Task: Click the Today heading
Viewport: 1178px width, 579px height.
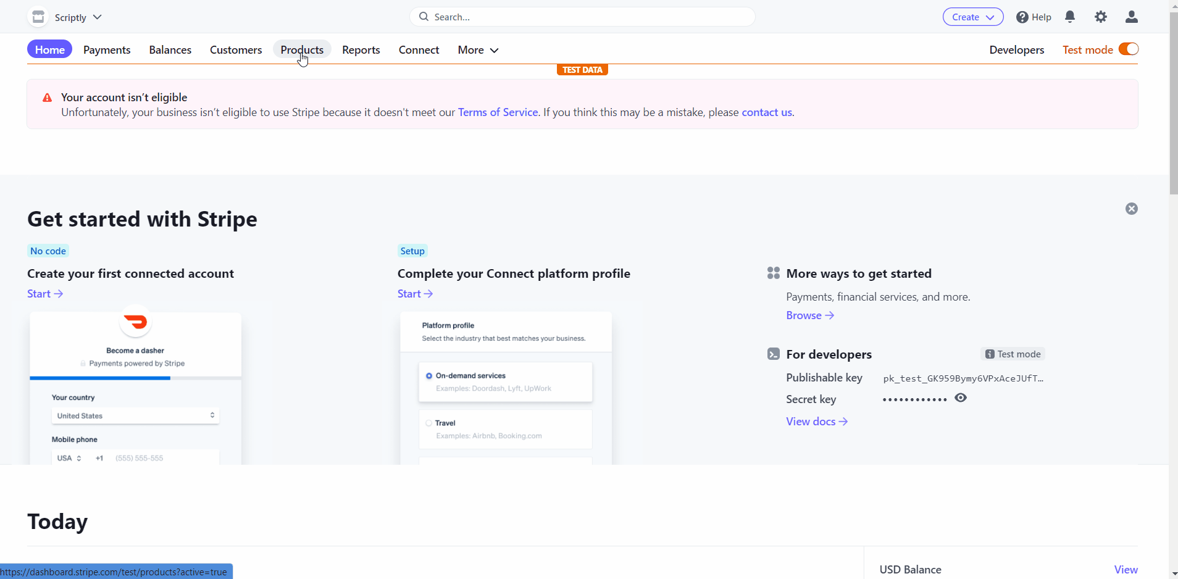Action: tap(57, 522)
